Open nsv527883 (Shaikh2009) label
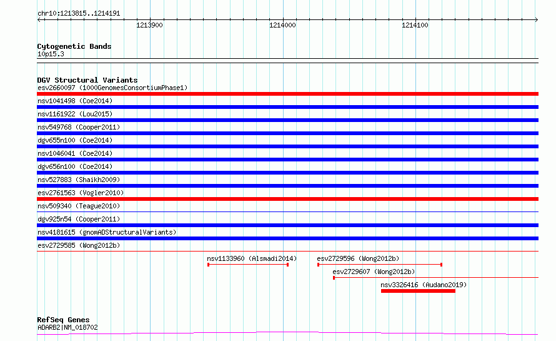 (x=79, y=180)
